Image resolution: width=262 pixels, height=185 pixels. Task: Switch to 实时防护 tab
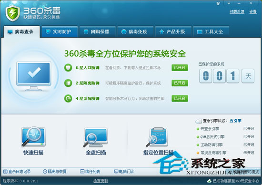tap(60, 31)
